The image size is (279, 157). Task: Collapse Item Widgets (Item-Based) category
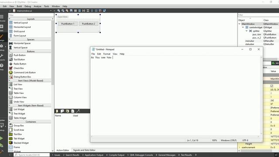pyautogui.click(x=10, y=106)
